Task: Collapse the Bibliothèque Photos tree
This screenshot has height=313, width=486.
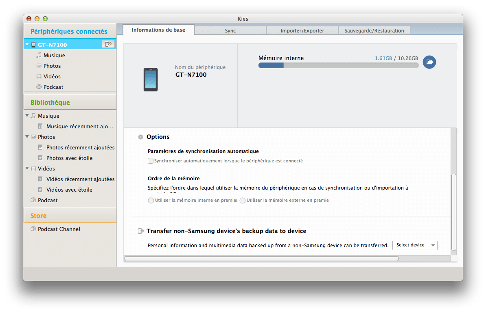Action: click(x=27, y=137)
